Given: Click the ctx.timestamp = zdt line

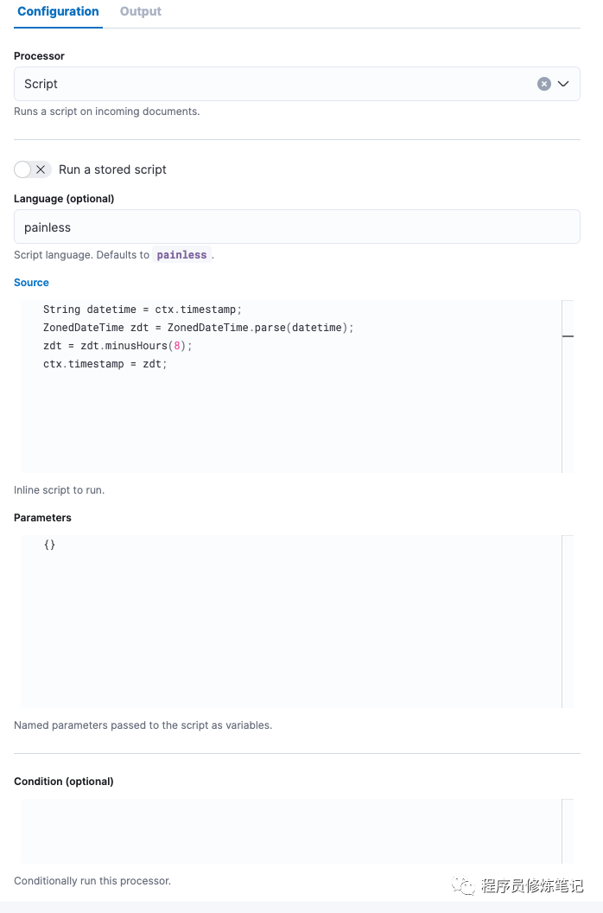Looking at the screenshot, I should point(105,364).
